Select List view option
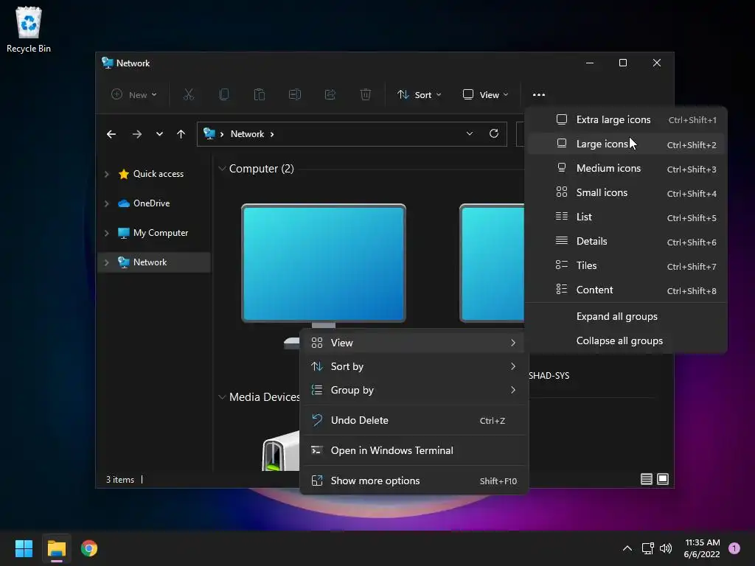The width and height of the screenshot is (755, 566). [626, 217]
